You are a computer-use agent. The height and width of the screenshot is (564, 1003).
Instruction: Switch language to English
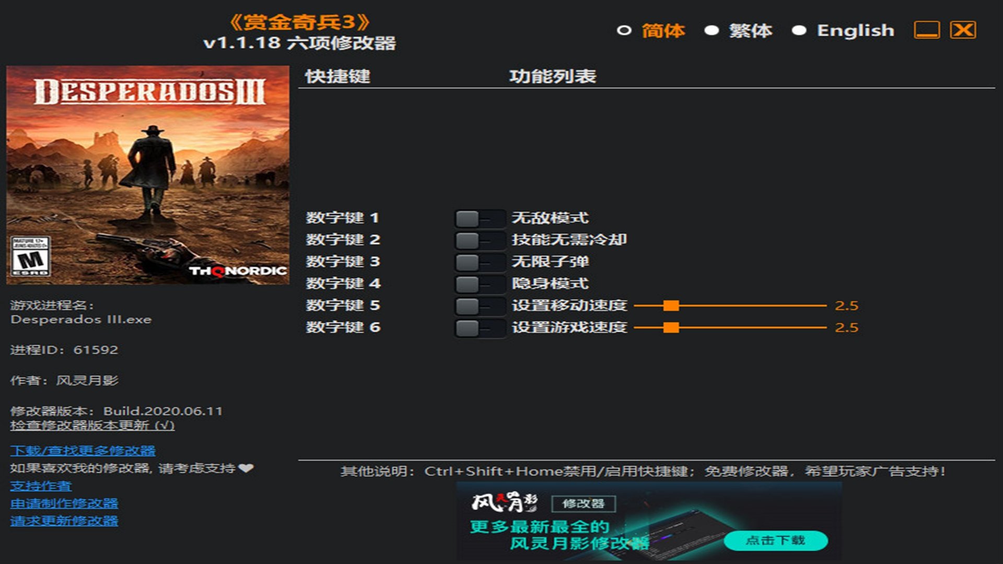799,30
